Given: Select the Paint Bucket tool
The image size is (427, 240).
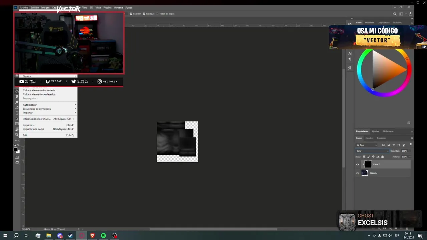Looking at the screenshot, I should pos(17,91).
